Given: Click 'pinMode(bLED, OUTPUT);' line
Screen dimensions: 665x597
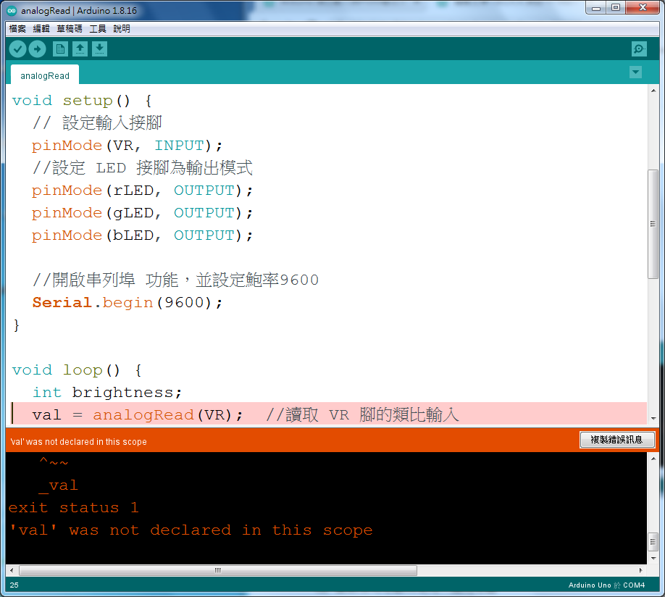Looking at the screenshot, I should click(142, 235).
